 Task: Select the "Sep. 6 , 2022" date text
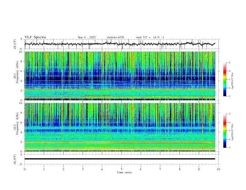tap(87, 37)
